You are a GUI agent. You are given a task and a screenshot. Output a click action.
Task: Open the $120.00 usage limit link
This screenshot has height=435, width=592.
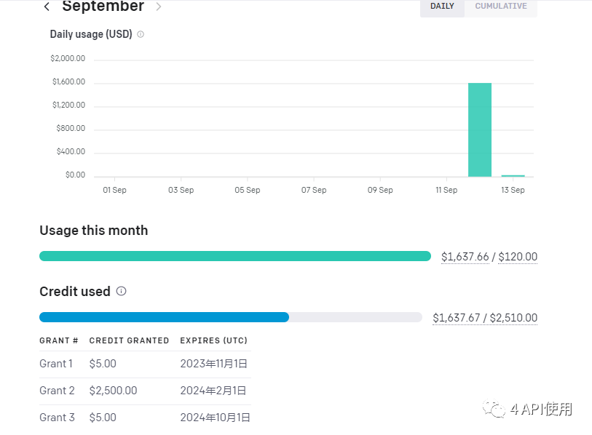pos(518,257)
